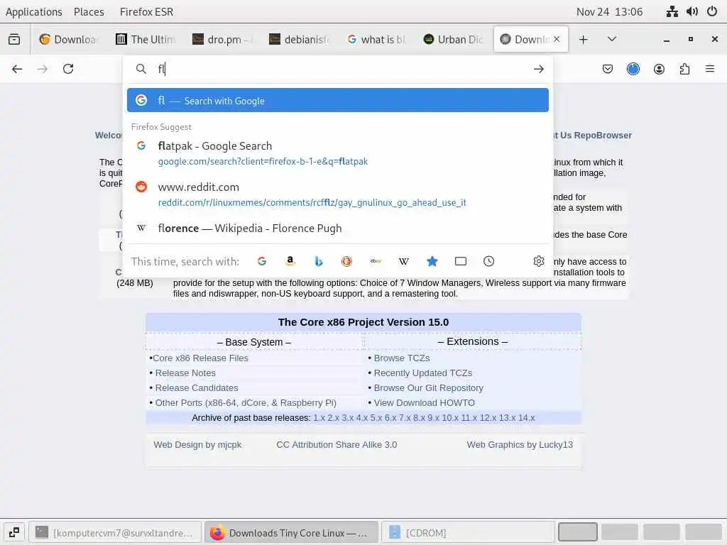Open a new tab with the plus button

(x=584, y=40)
